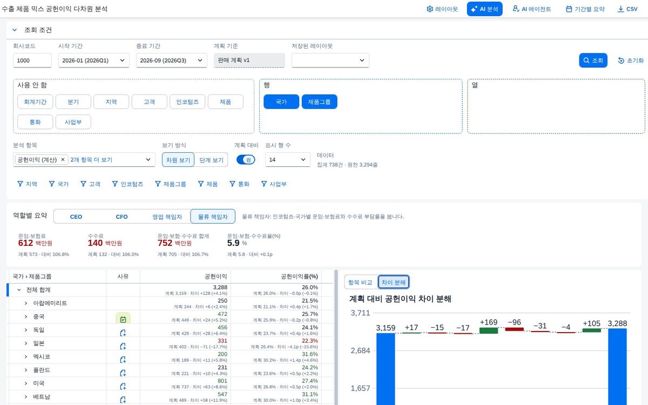The image size is (648, 405).
Task: Download data via CSV button
Action: coord(627,9)
